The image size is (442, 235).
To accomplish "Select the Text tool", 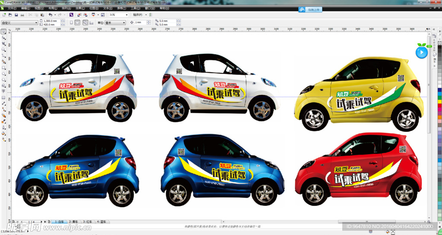I will tap(3, 91).
